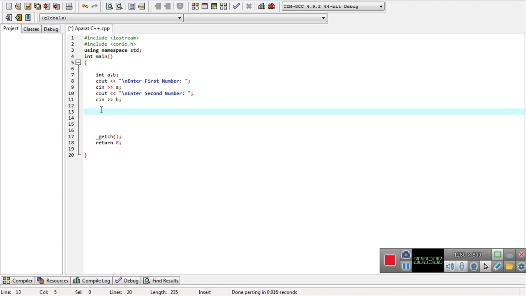
Task: Pause the recording with the pause button
Action: coord(406,266)
